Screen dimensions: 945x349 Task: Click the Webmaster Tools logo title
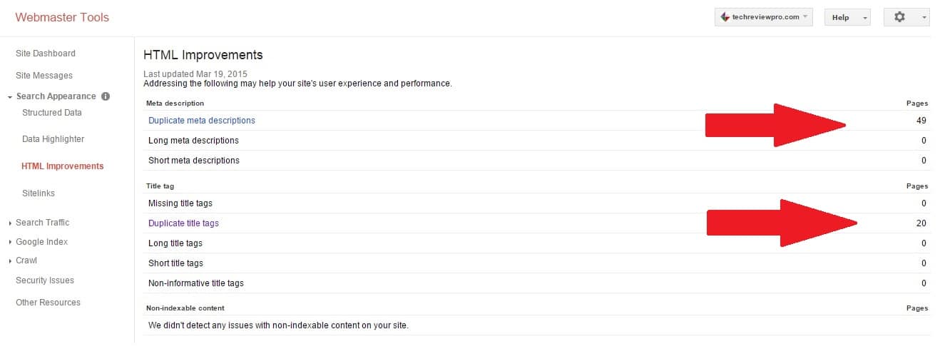(x=63, y=17)
